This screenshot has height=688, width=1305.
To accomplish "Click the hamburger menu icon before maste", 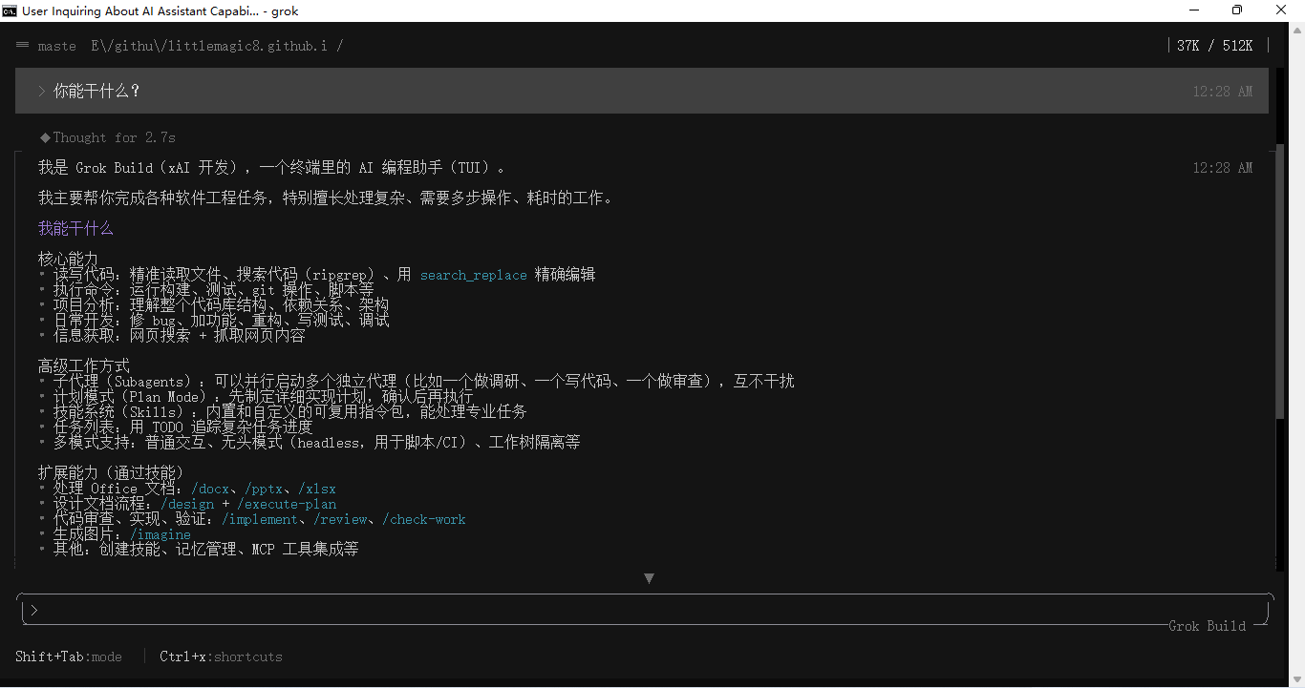I will point(23,45).
